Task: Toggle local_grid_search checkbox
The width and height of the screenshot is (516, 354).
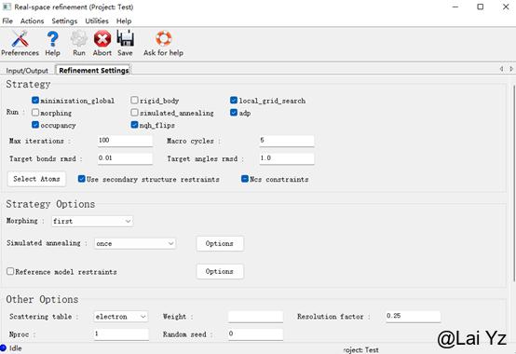Action: pyautogui.click(x=234, y=100)
